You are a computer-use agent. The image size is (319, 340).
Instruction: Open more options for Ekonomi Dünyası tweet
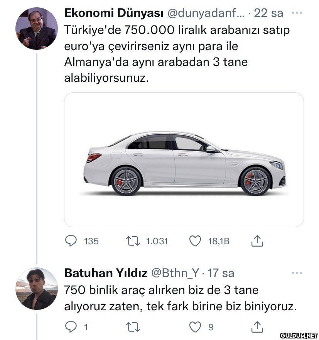point(297,13)
